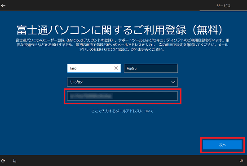Viewport: 247px width, 166px height.
Task: Open the リージョン region dropdown
Action: click(123, 82)
